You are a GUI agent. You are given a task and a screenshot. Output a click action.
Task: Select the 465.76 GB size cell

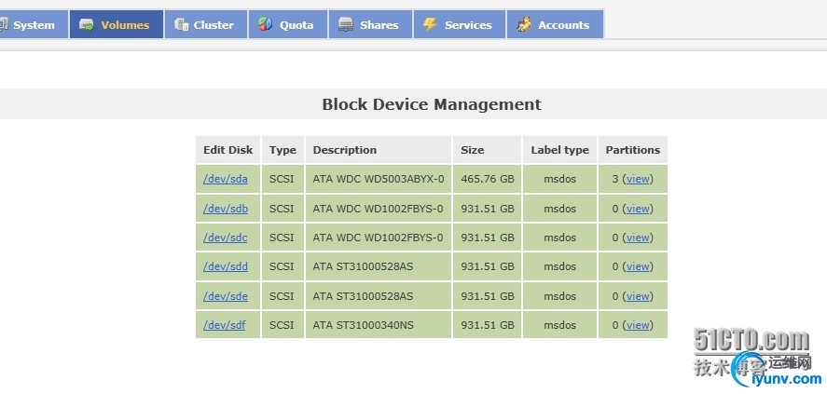(487, 179)
